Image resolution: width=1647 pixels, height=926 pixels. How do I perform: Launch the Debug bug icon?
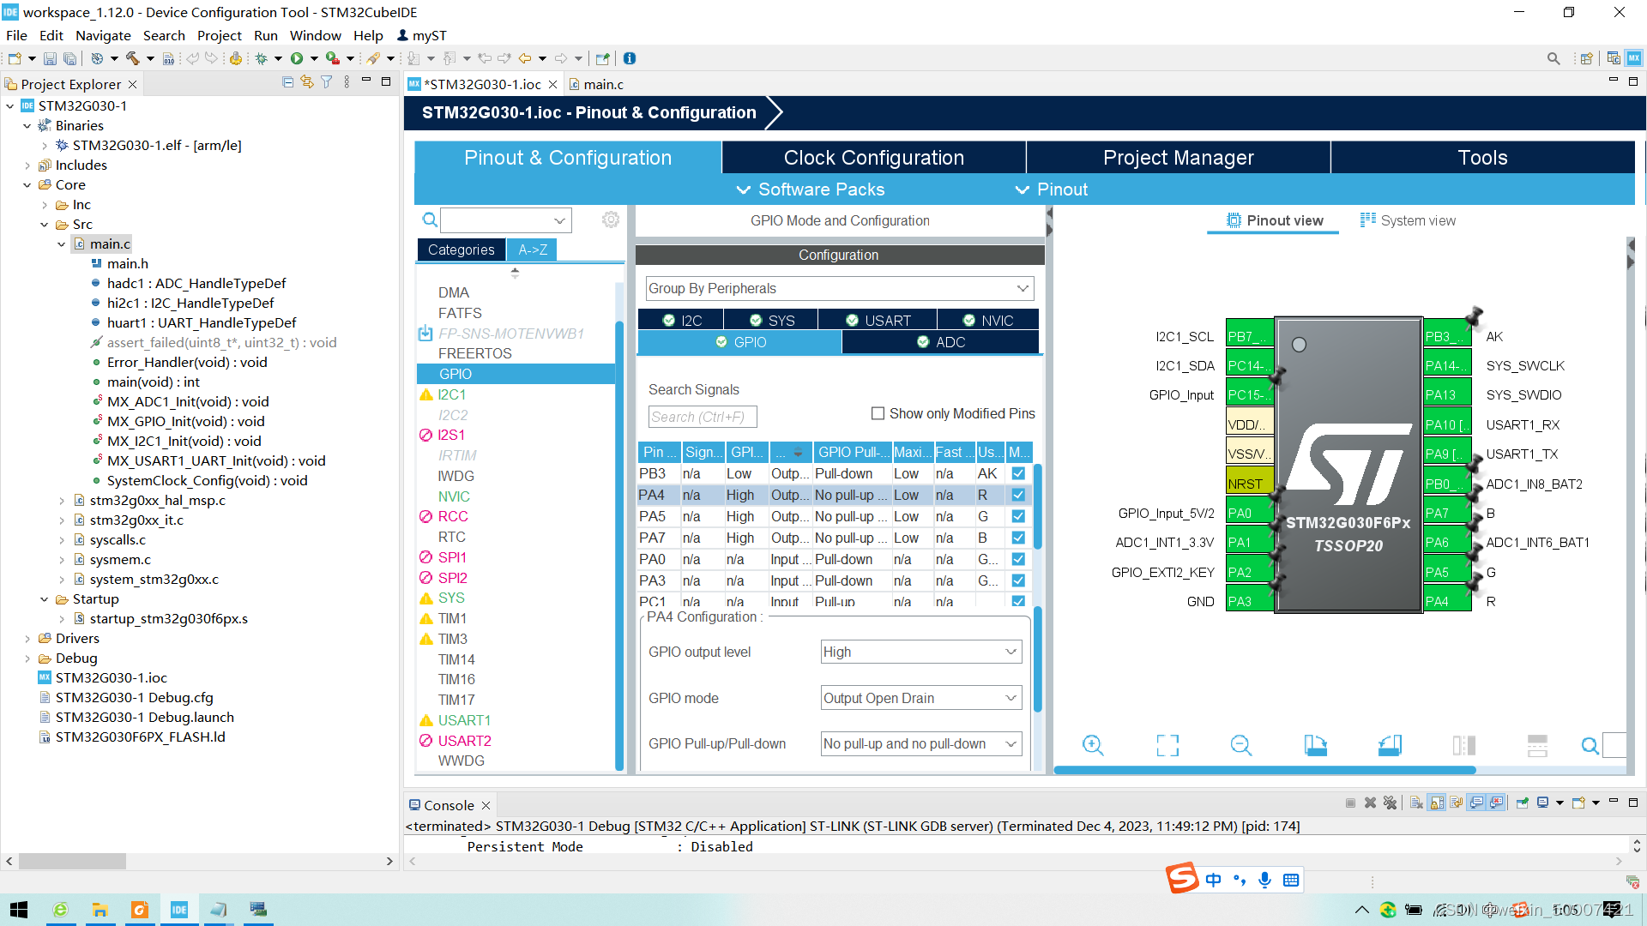pyautogui.click(x=262, y=58)
